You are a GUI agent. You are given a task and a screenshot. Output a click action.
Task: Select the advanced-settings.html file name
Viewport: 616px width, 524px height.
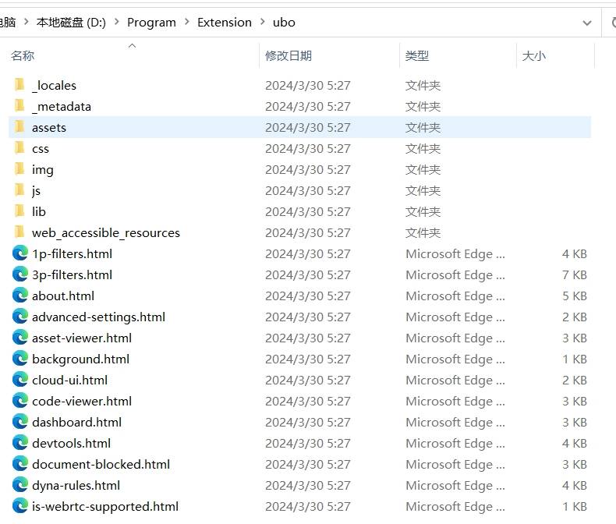[x=98, y=317]
